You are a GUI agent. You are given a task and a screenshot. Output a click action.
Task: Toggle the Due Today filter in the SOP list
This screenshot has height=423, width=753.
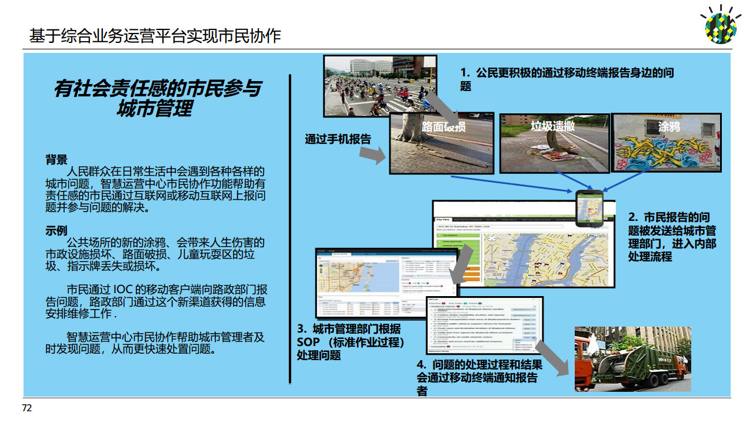(x=465, y=303)
